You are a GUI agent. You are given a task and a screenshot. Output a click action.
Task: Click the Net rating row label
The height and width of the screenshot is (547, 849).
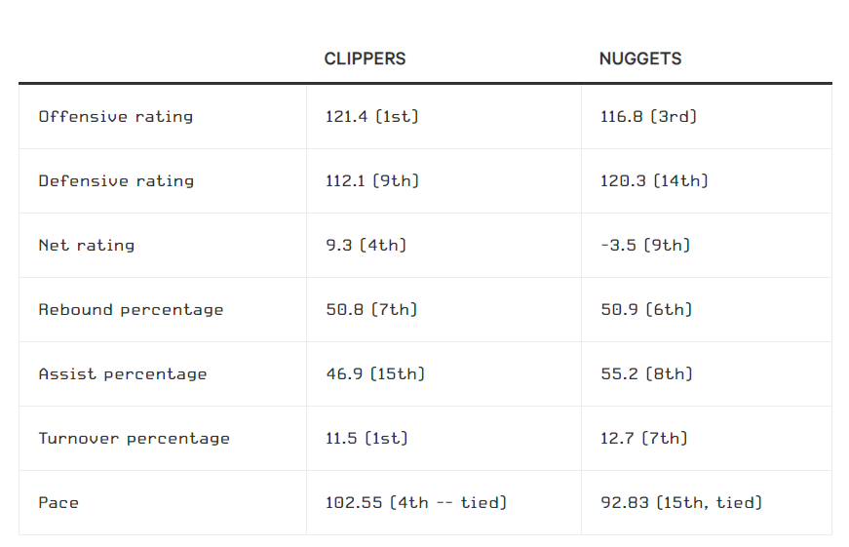(87, 246)
